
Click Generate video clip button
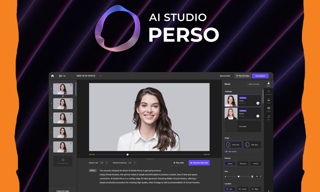point(199,163)
